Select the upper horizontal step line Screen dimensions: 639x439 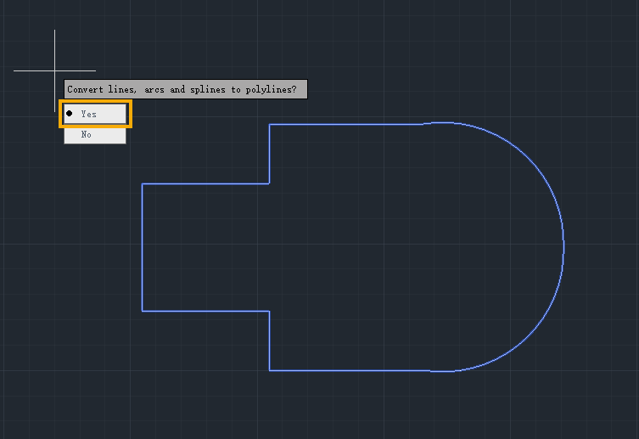coord(206,183)
